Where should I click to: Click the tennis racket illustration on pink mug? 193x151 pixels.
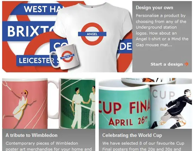tap(6, 85)
